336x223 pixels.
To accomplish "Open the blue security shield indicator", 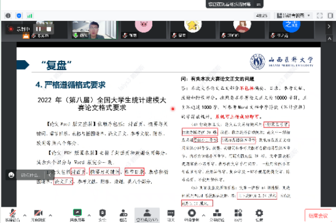I will pos(19,16).
